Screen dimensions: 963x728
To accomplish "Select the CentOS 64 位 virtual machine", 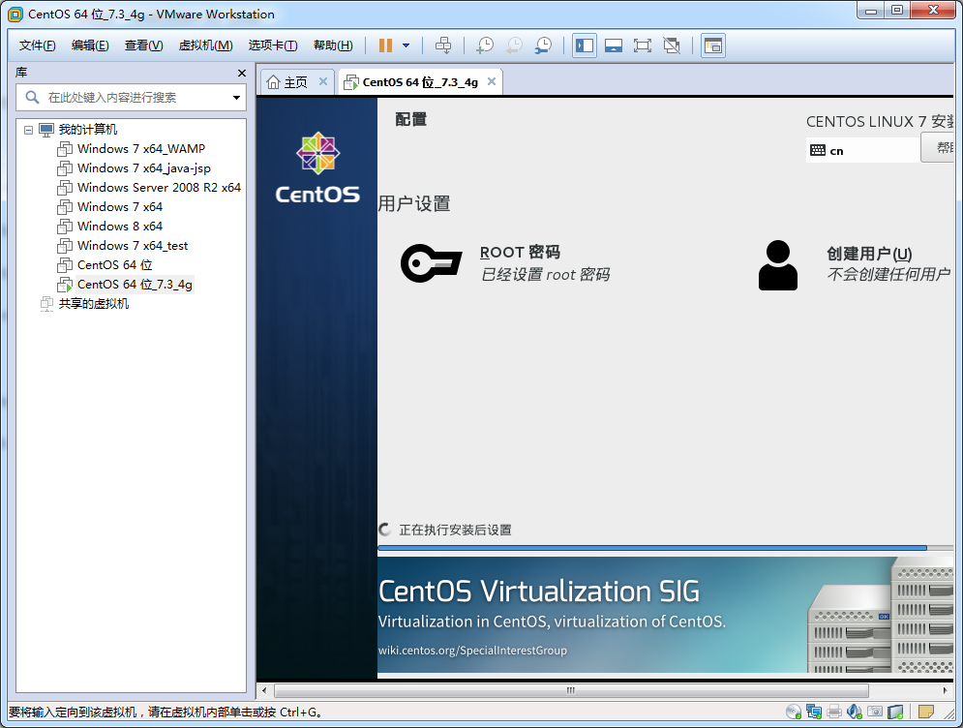I will point(114,265).
